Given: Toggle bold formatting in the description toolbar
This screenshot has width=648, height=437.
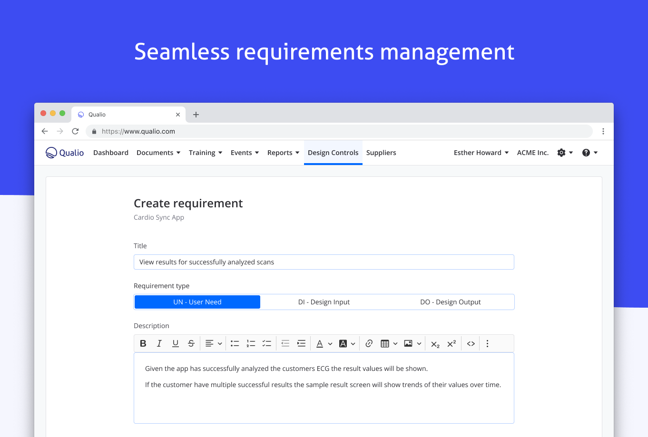Looking at the screenshot, I should [143, 343].
